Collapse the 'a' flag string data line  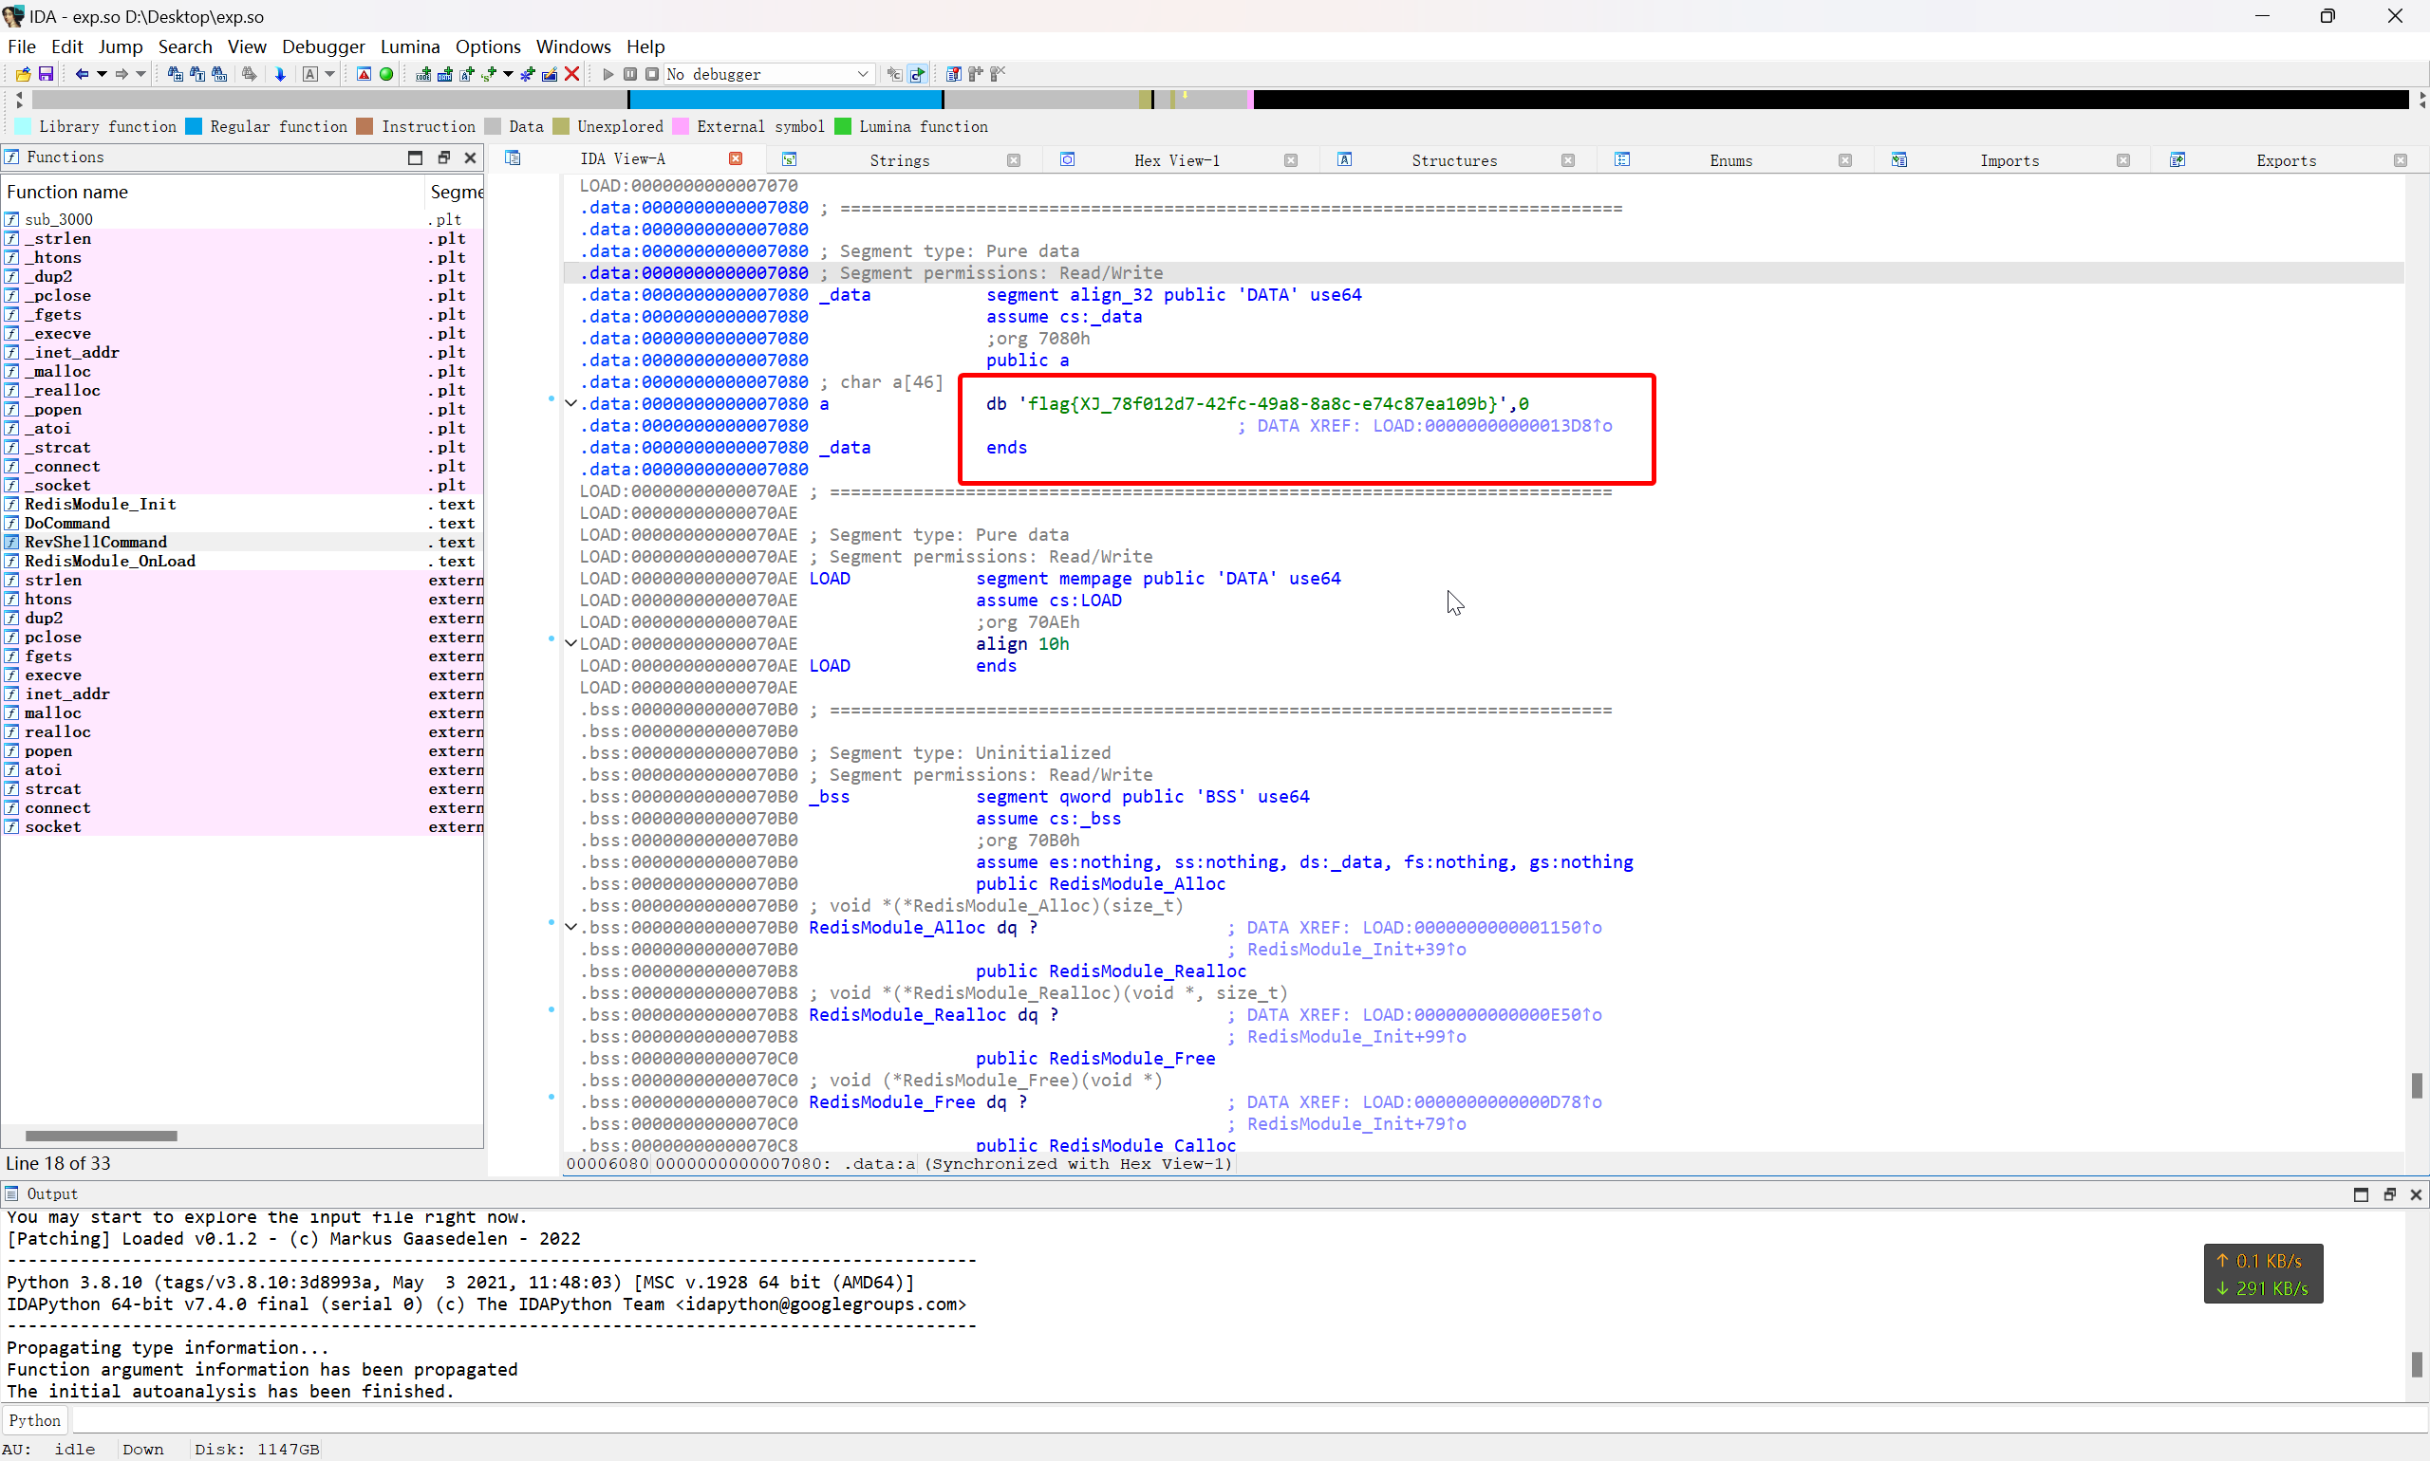570,402
